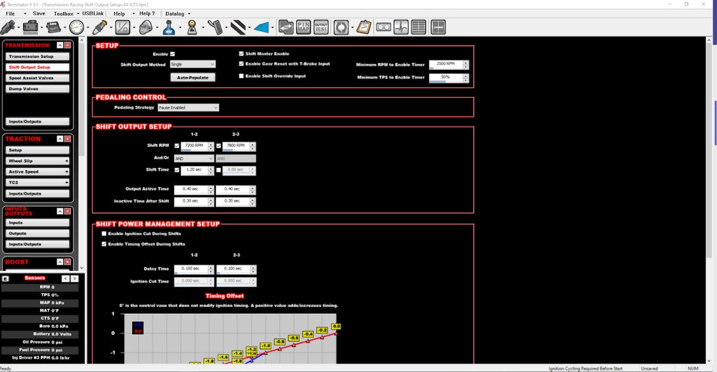717x372 pixels.
Task: Collapse the Transmission panel with its arrow
Action: click(60, 45)
